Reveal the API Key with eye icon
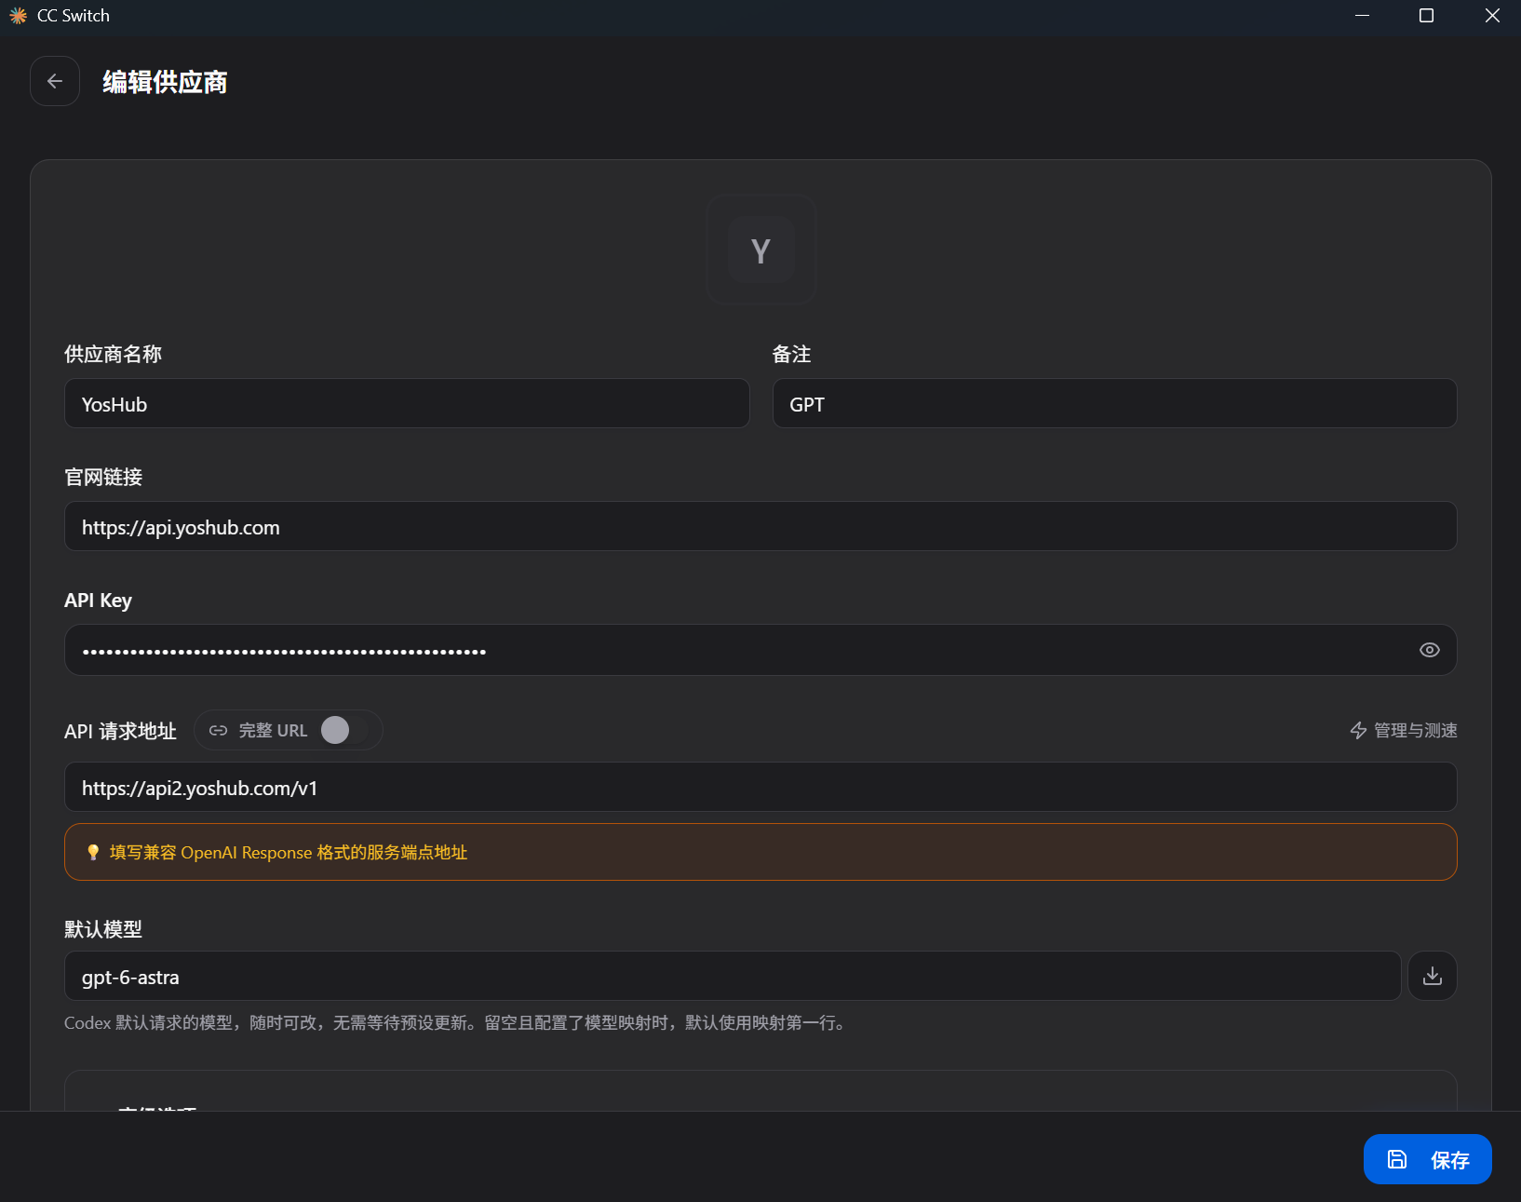This screenshot has width=1521, height=1202. (x=1429, y=650)
